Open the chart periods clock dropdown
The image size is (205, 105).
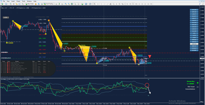(x=87, y=4)
